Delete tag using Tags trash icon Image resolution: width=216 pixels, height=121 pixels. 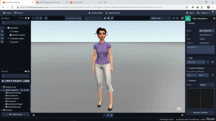[213, 62]
